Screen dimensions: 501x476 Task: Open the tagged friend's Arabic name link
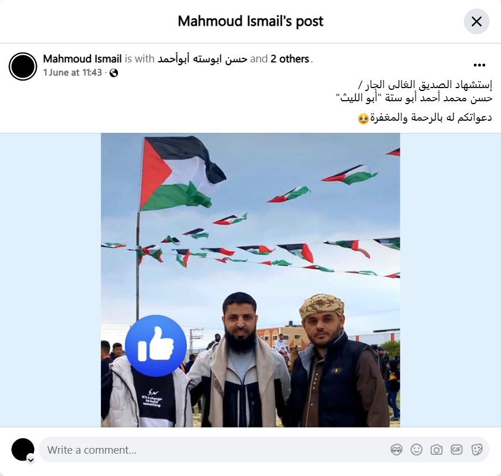tap(202, 59)
